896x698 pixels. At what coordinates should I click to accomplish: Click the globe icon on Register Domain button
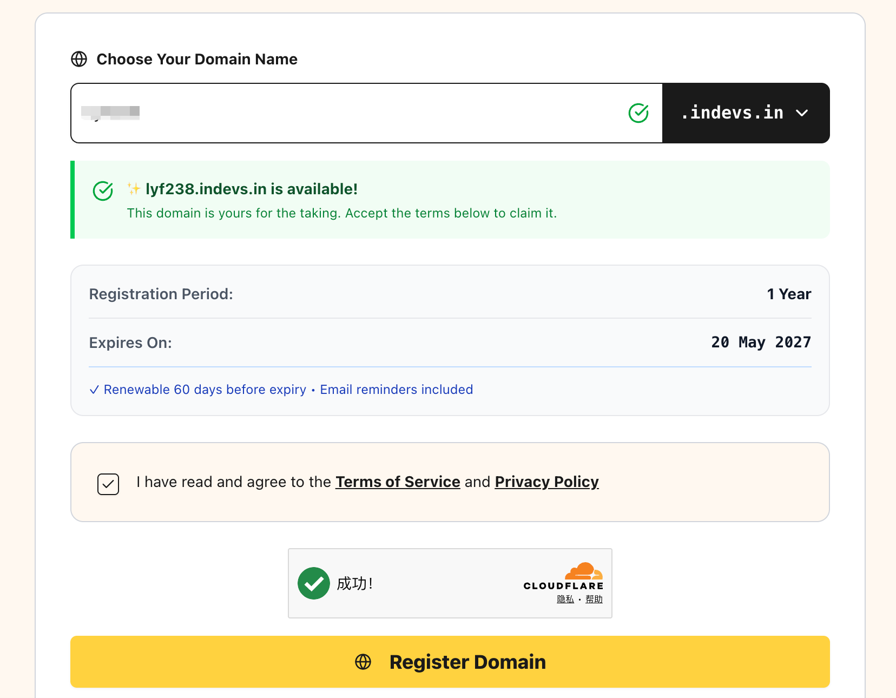363,662
